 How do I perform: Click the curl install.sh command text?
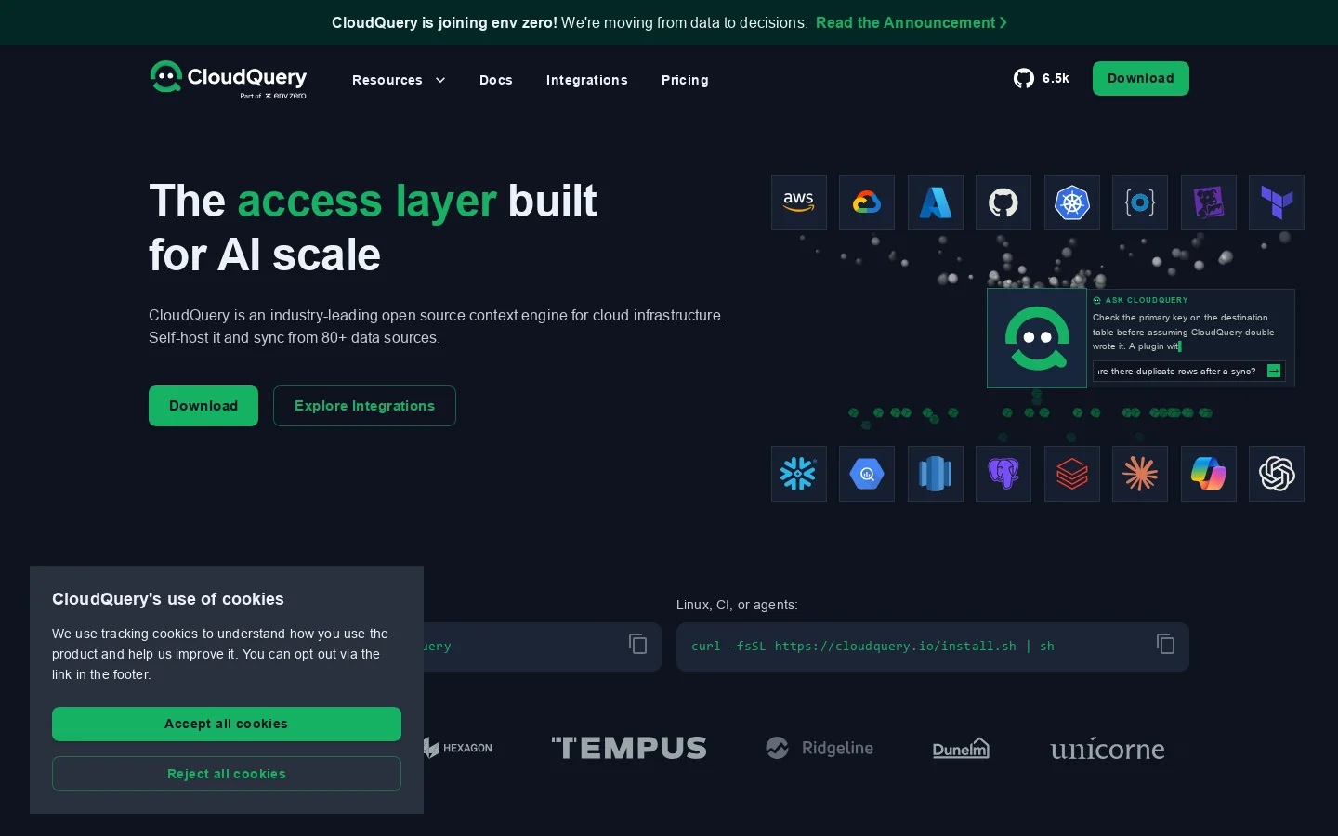[x=872, y=647]
